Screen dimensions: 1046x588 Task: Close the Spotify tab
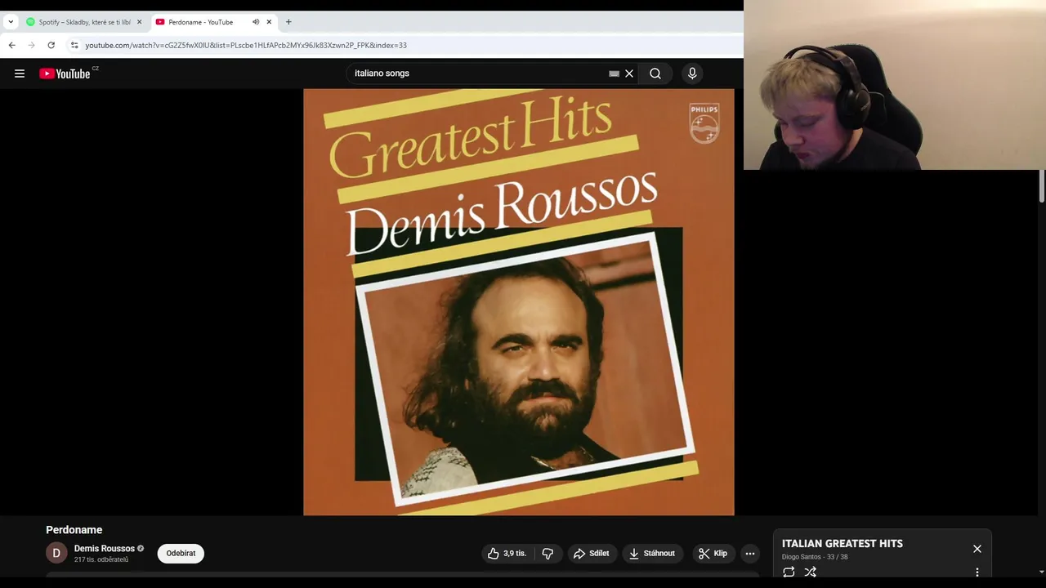pos(139,22)
